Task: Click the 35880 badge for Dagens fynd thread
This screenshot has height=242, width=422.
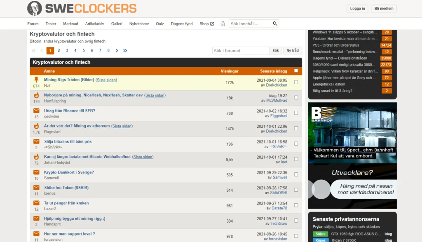Action: 386,58
